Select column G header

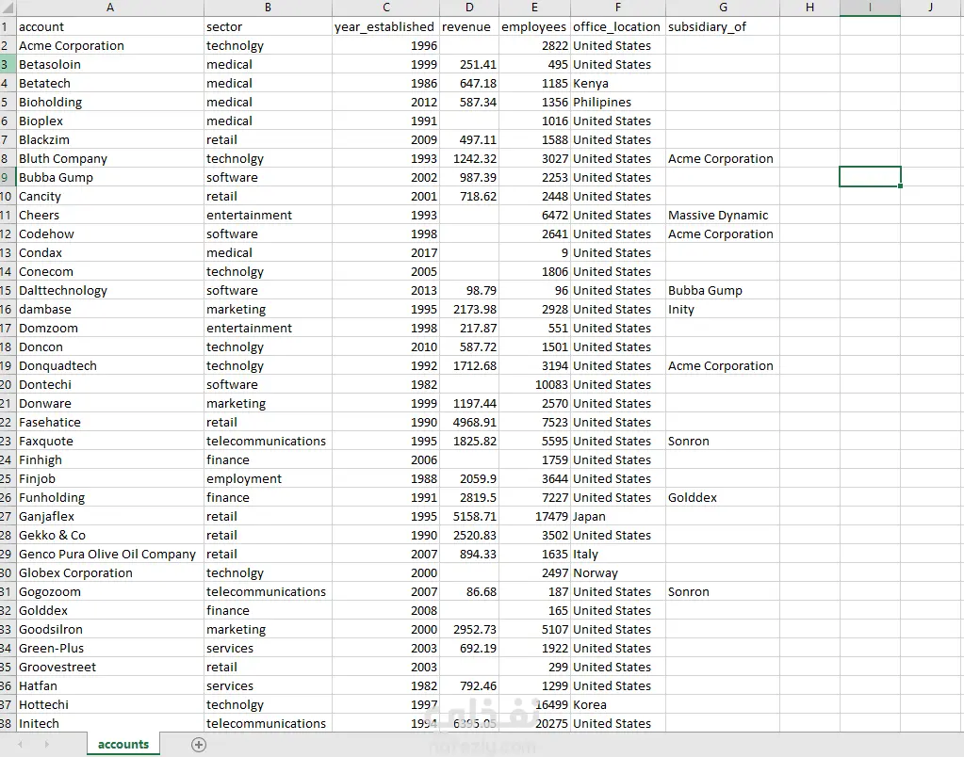pyautogui.click(x=723, y=8)
